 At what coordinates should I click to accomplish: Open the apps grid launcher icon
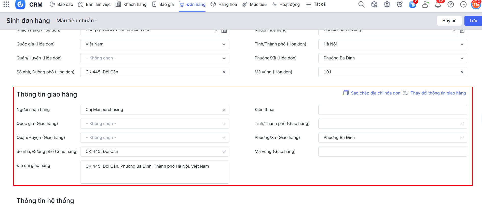click(6, 4)
